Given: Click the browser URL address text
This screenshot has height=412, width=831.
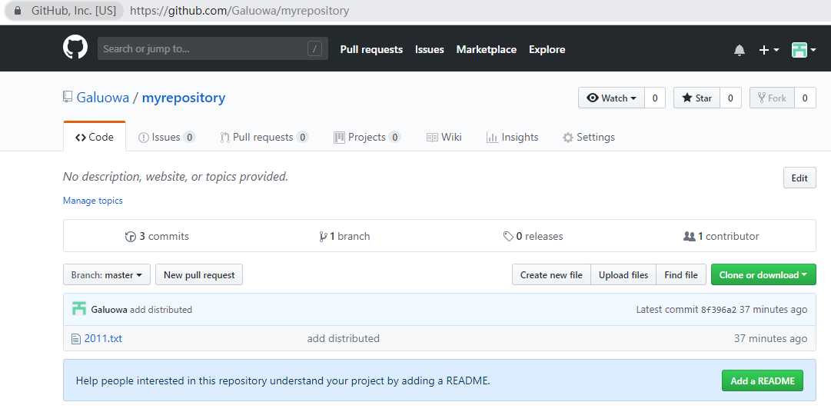Looking at the screenshot, I should 240,11.
